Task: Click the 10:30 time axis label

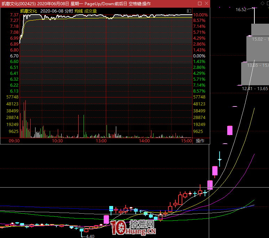Action: pos(57,141)
